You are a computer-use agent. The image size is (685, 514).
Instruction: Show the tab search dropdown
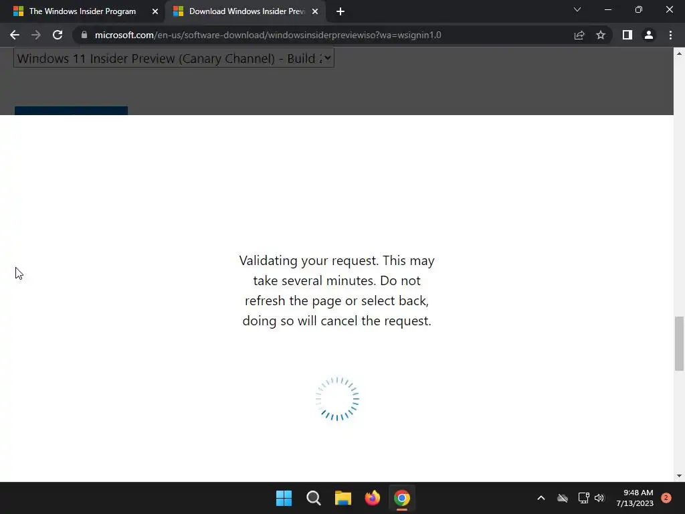click(577, 9)
